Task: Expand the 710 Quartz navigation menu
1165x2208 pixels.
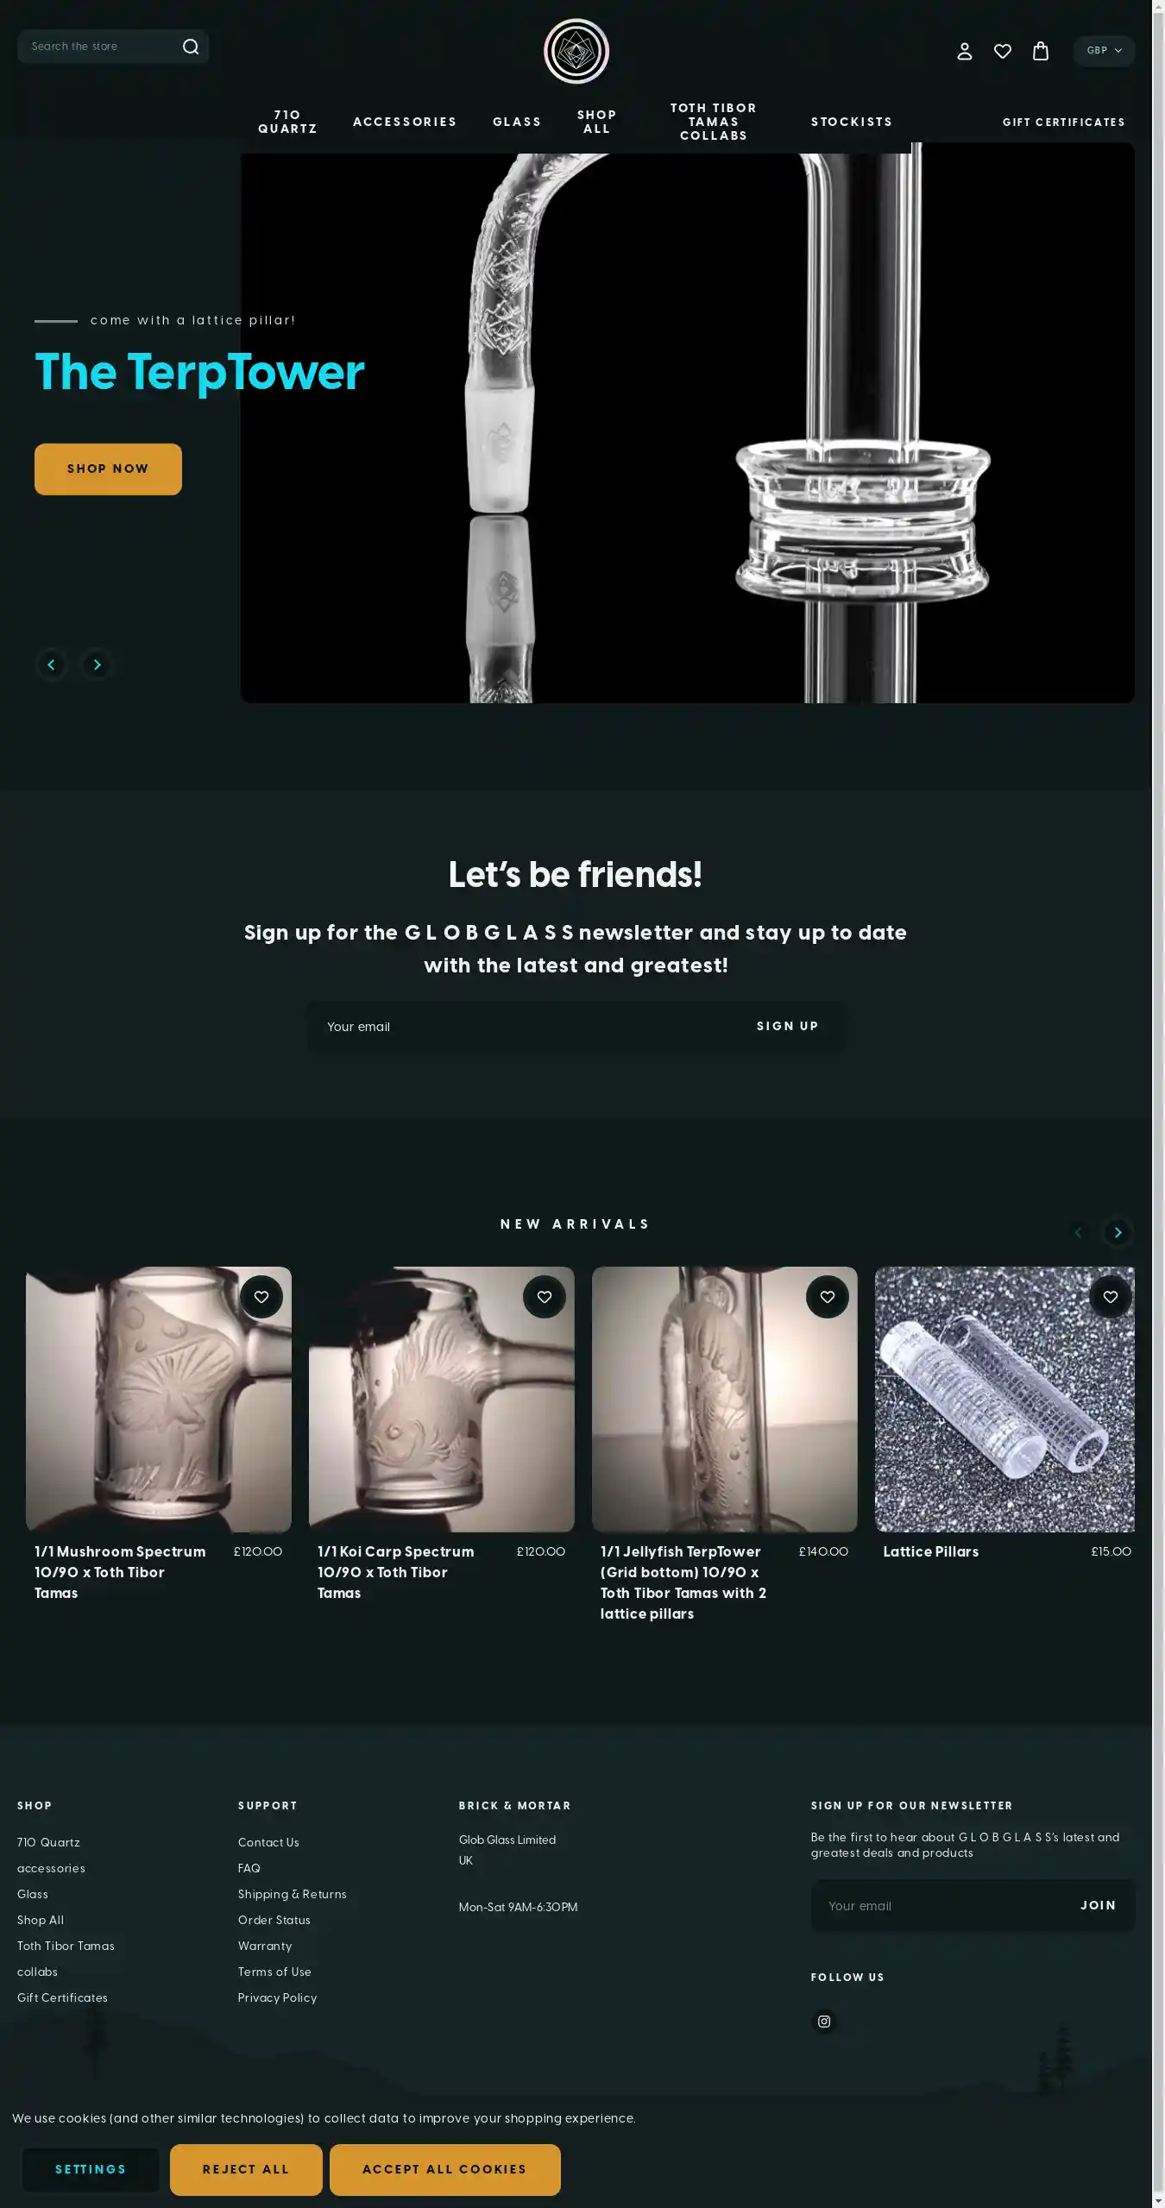Action: coord(287,122)
